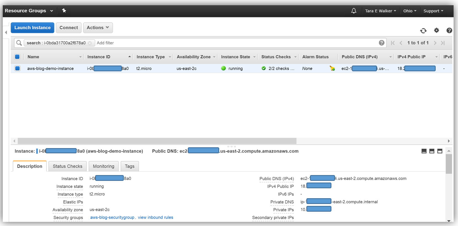The height and width of the screenshot is (226, 458).
Task: Click the search filter help icon
Action: click(x=382, y=43)
